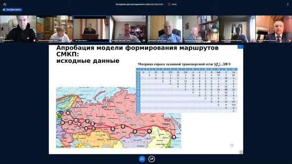Click the blue 'Зал Диссовета' speaker badge
The image size is (292, 164).
[12, 10]
